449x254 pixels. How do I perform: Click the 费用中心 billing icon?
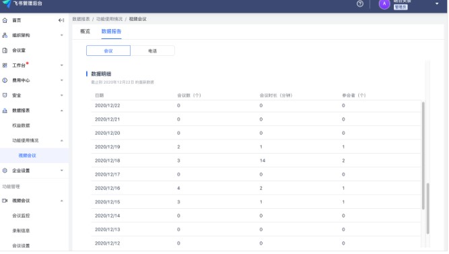pos(5,80)
